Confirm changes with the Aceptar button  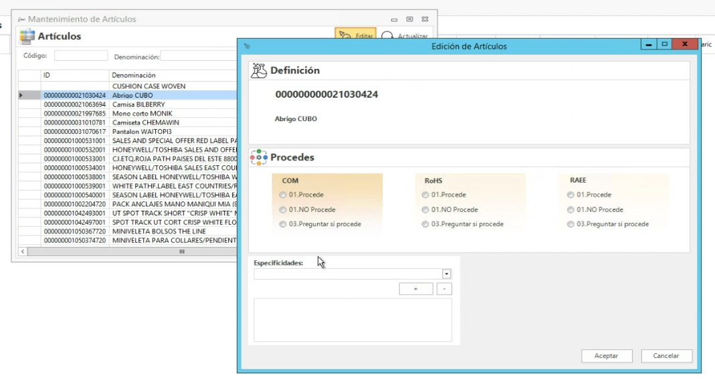point(606,356)
